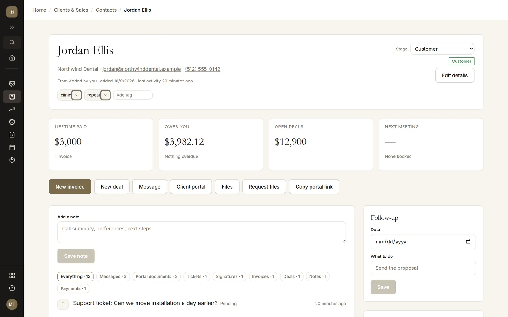Create a New deal
This screenshot has height=317, width=508.
(112, 187)
